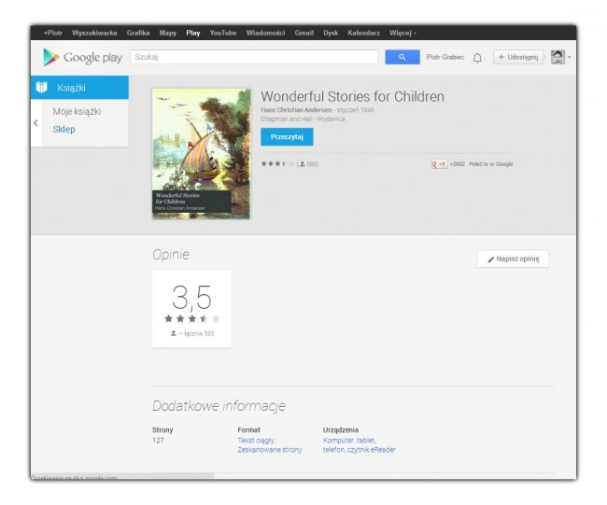The image size is (607, 505).
Task: Select Play in the top bar
Action: point(193,33)
